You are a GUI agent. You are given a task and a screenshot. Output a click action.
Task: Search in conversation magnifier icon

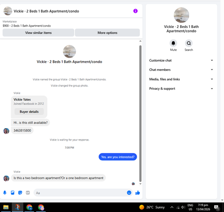189,43
